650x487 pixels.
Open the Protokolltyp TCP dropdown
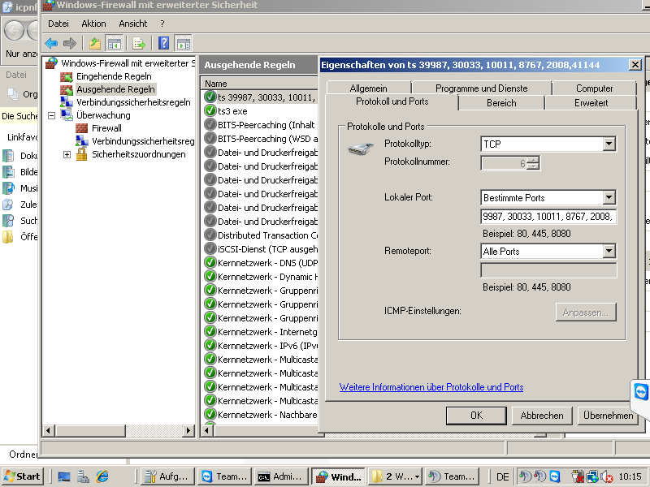(609, 144)
